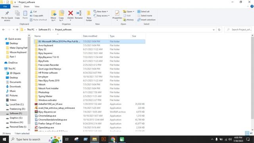Sort by Date modified column
The width and height of the screenshot is (254, 143).
tap(95, 36)
